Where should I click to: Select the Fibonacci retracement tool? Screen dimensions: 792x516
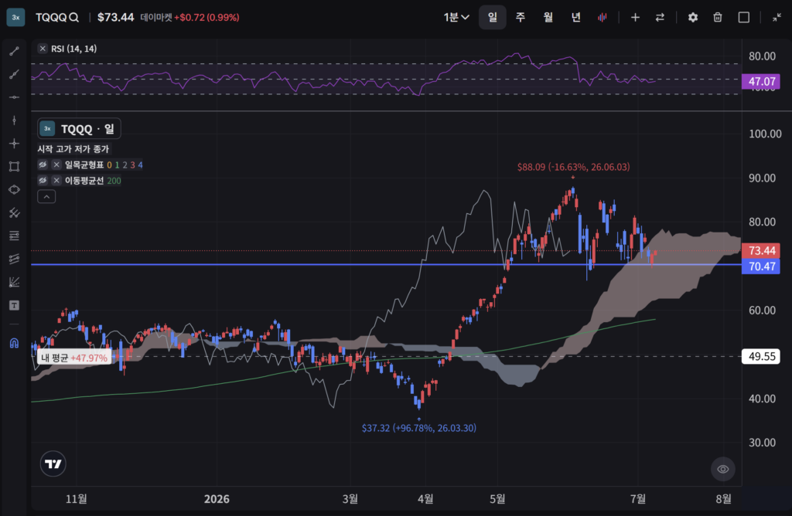tap(14, 236)
